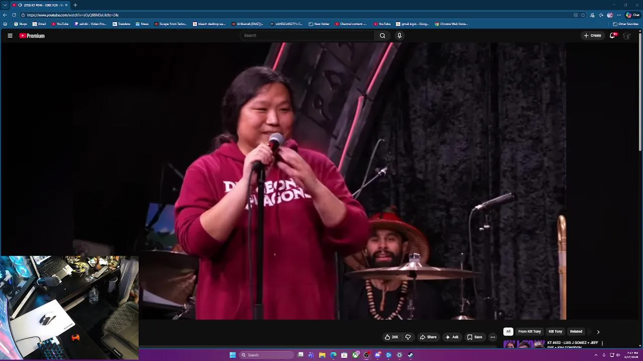
Task: Save the video to a playlist
Action: (x=475, y=337)
